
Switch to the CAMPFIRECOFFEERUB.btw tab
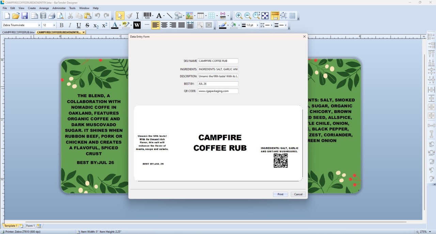tap(18, 32)
